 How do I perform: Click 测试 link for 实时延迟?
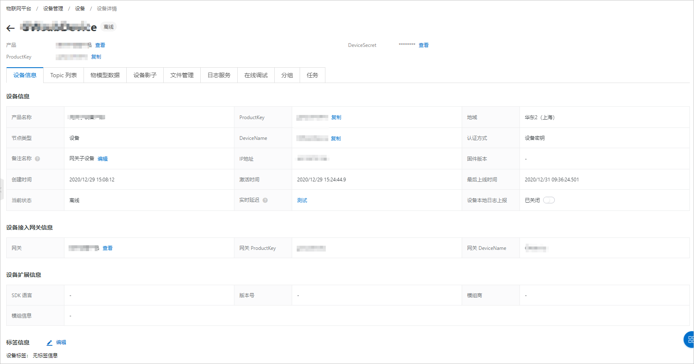pos(302,200)
